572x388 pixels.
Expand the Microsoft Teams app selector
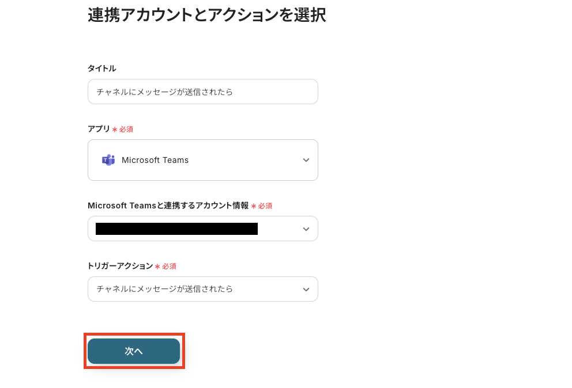(x=203, y=160)
